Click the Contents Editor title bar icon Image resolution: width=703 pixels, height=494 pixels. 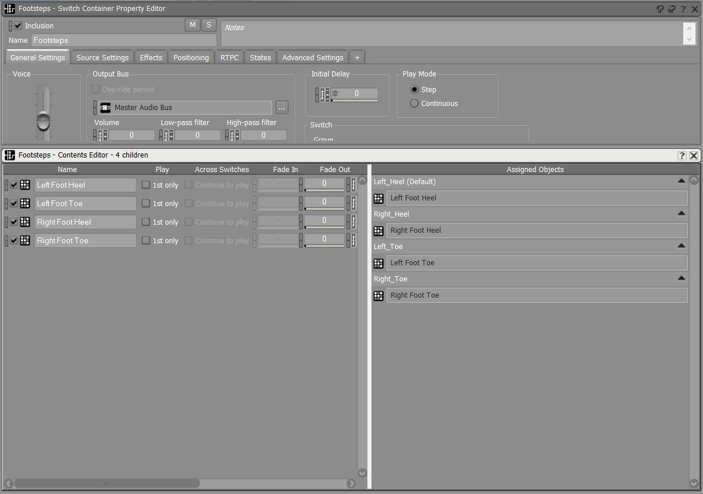[10, 155]
